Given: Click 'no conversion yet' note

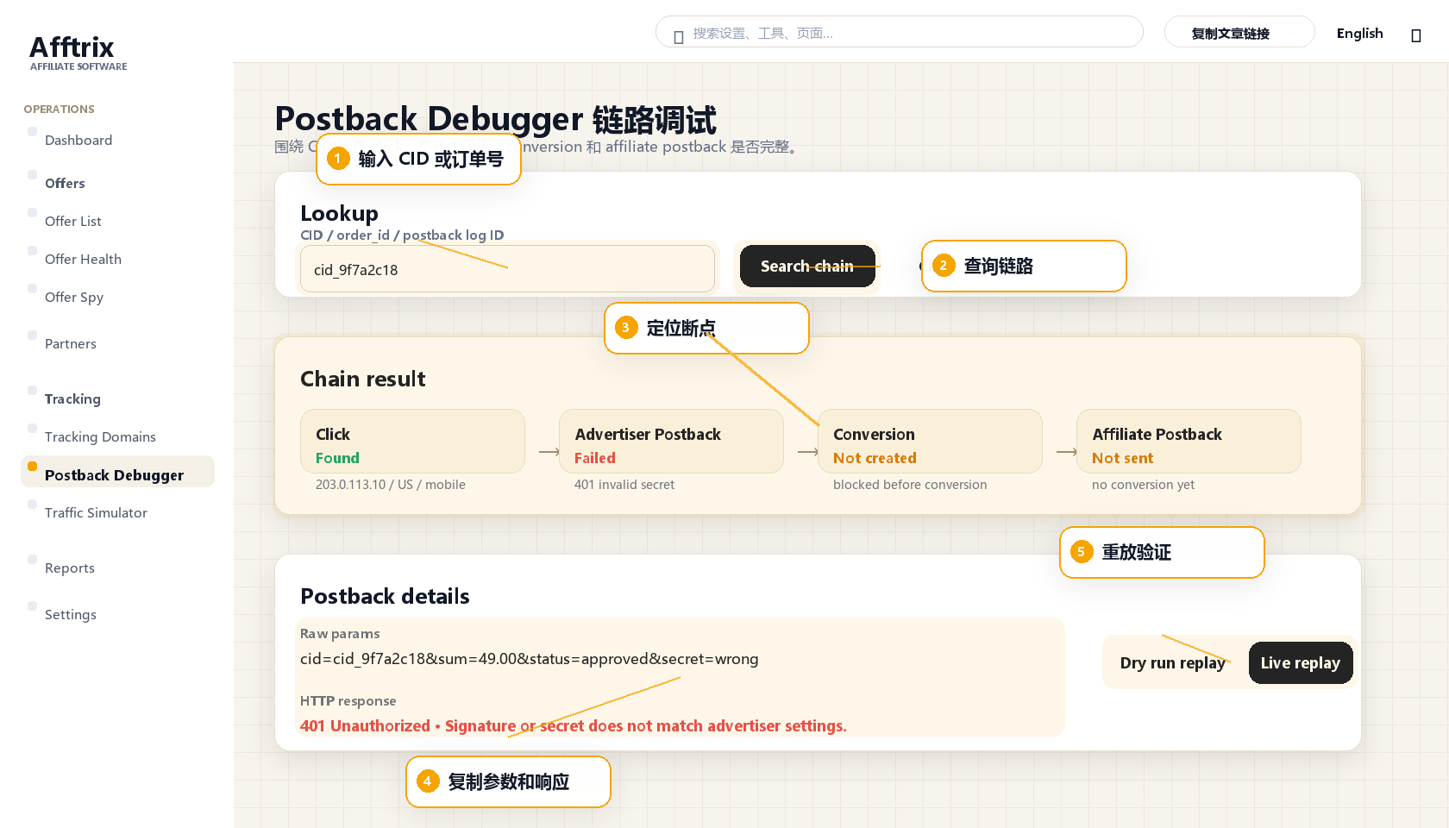Looking at the screenshot, I should [x=1143, y=485].
